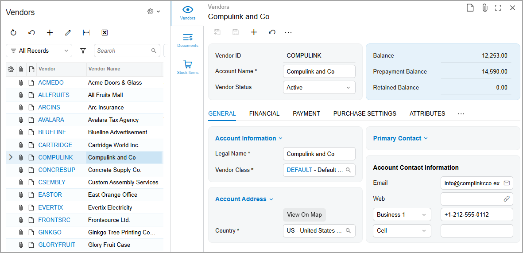The image size is (523, 253).
Task: Click the Save disk icon
Action: (x=236, y=32)
